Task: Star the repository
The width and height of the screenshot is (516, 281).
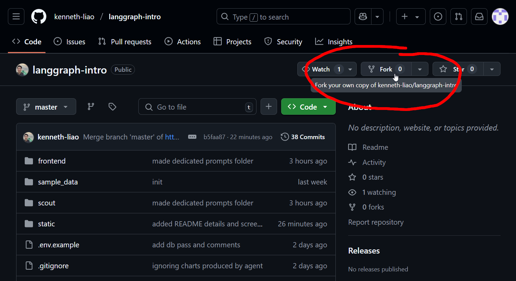Action: [x=458, y=69]
